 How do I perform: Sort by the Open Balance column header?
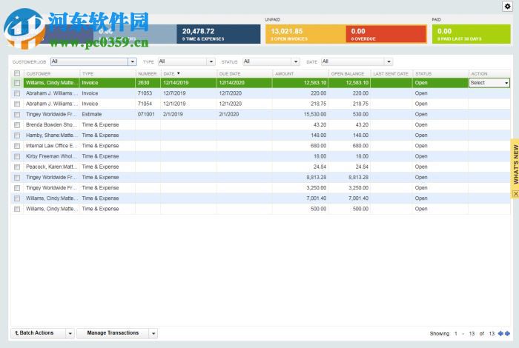pyautogui.click(x=348, y=73)
